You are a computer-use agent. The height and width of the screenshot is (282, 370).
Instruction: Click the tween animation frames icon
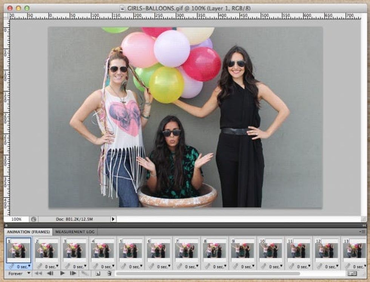click(x=85, y=273)
